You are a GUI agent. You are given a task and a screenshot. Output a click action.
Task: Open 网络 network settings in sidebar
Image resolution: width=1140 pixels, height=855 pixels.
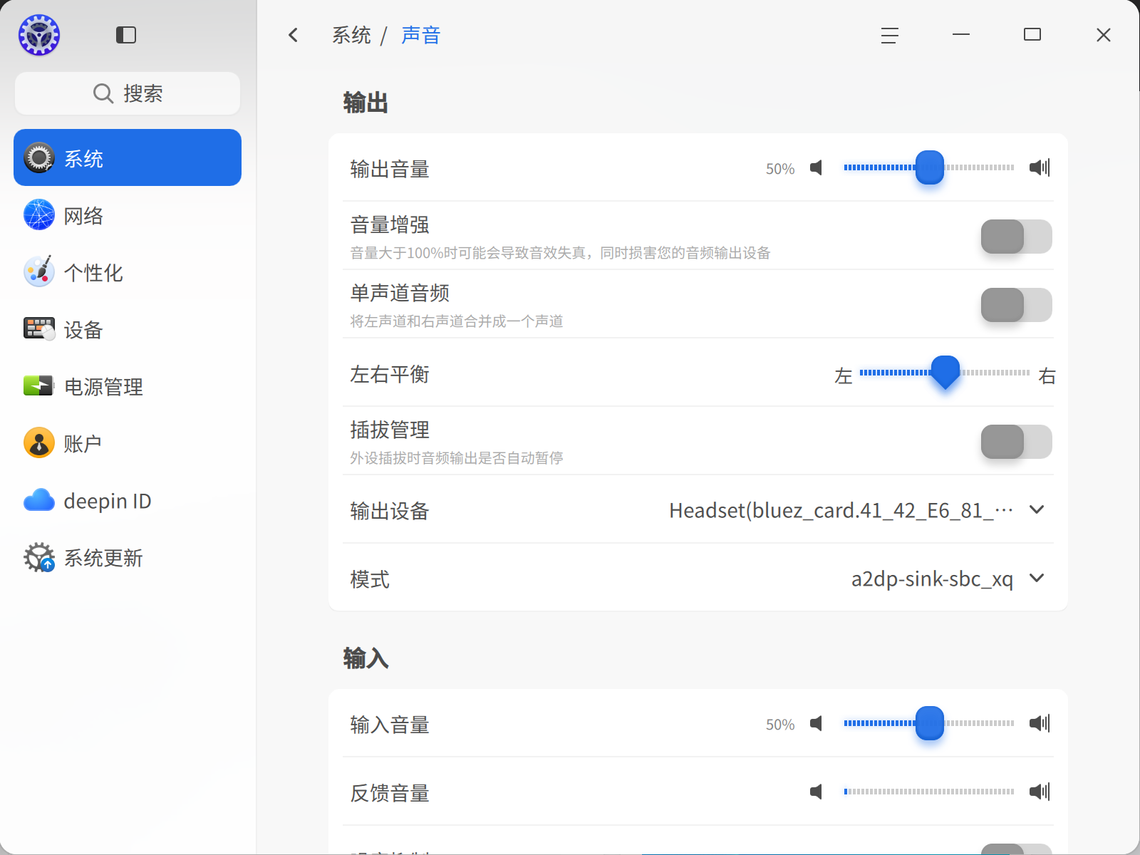click(128, 215)
